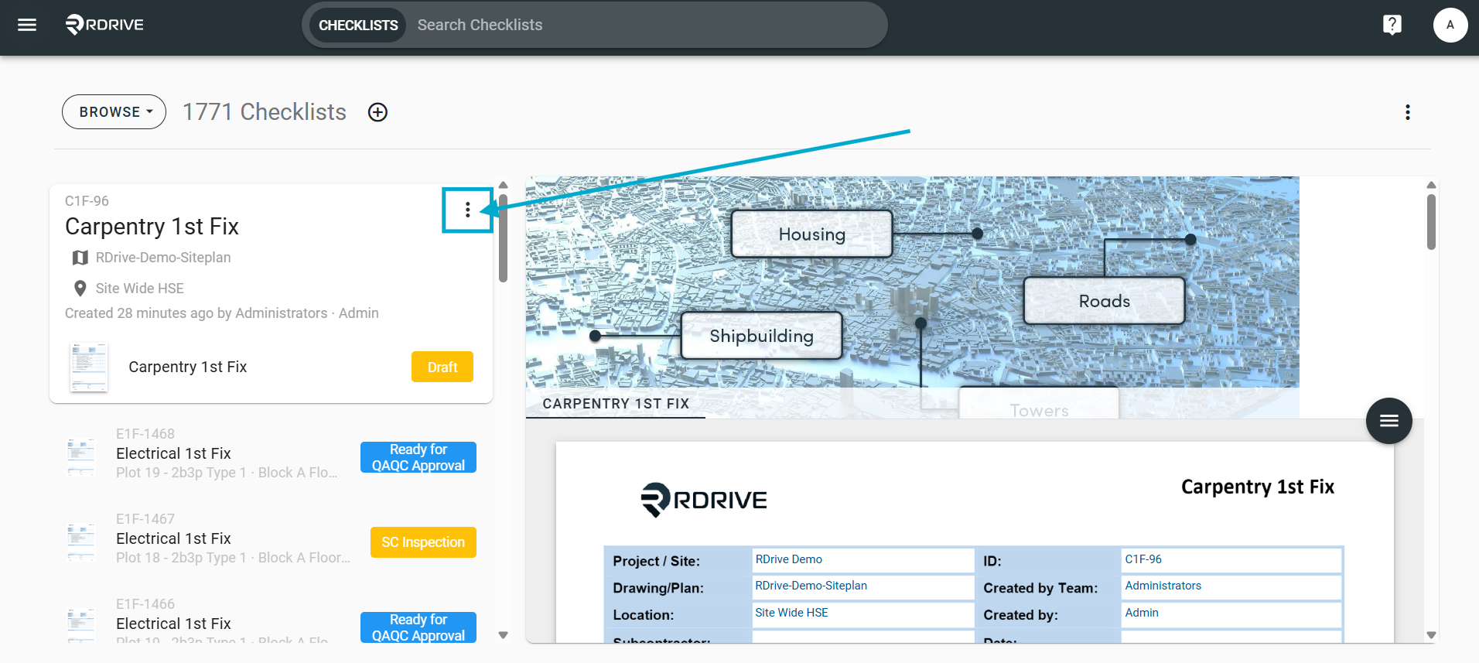Click the preview panel scrollbar thumb
1479x663 pixels.
(1431, 222)
